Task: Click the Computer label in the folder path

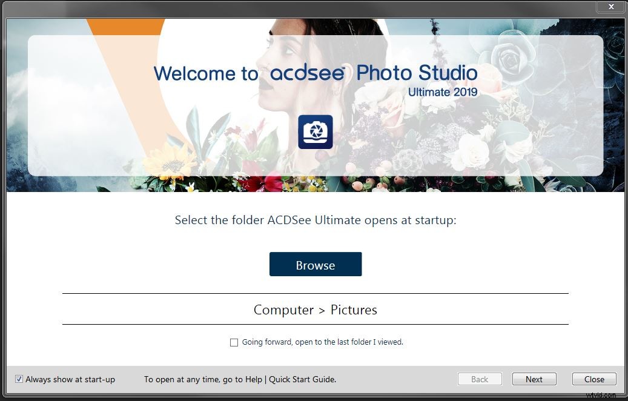Action: (284, 310)
